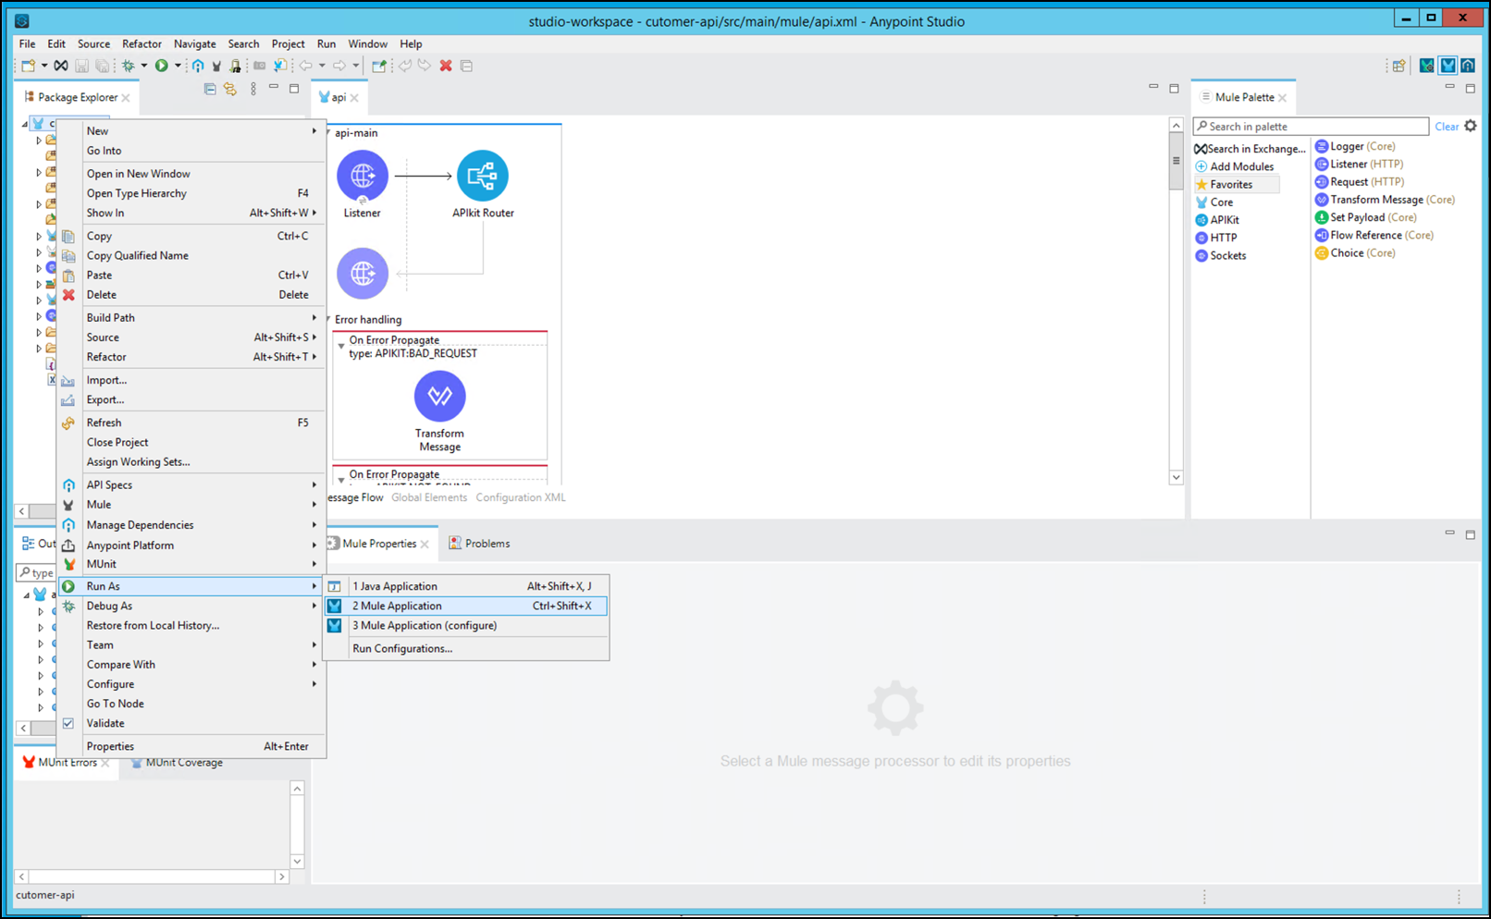Image resolution: width=1491 pixels, height=919 pixels.
Task: Add Logger (Core) from palette
Action: [1355, 146]
